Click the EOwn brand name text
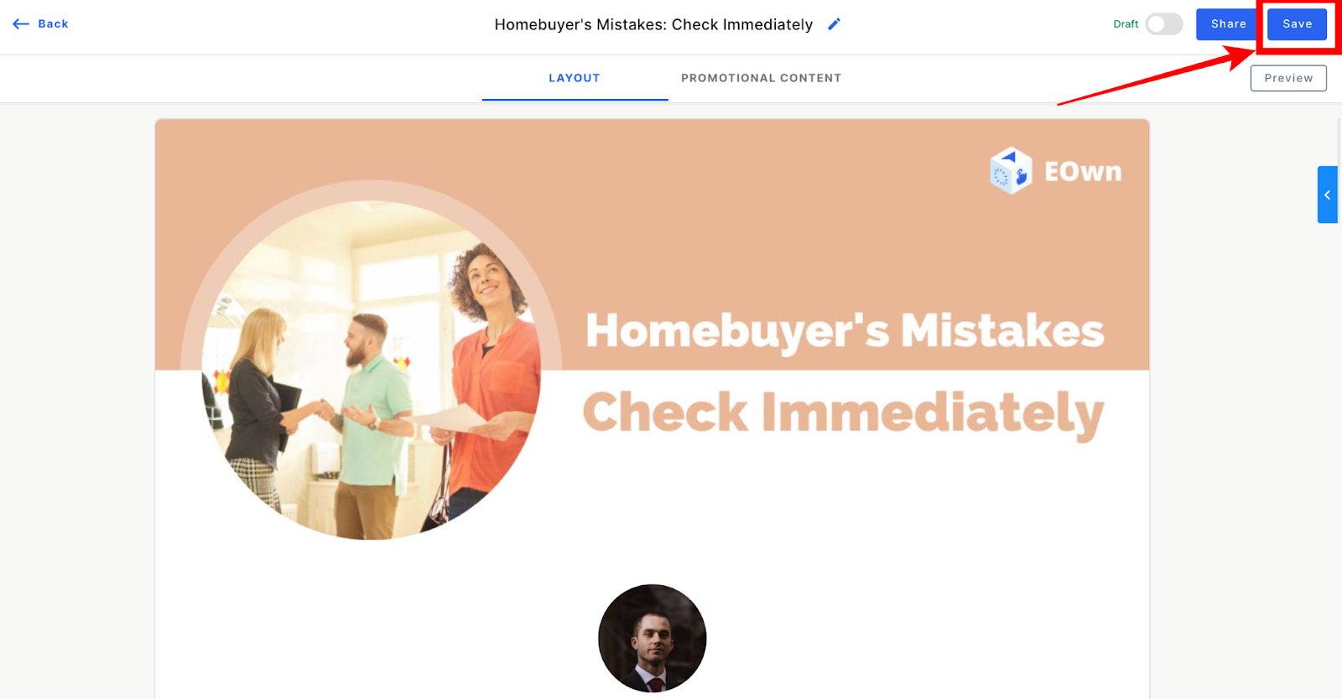1342x699 pixels. 1083,172
